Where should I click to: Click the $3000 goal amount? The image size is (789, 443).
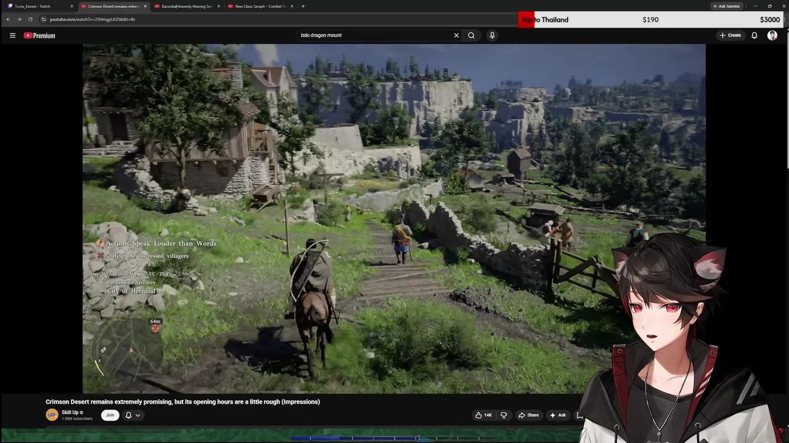pos(770,20)
